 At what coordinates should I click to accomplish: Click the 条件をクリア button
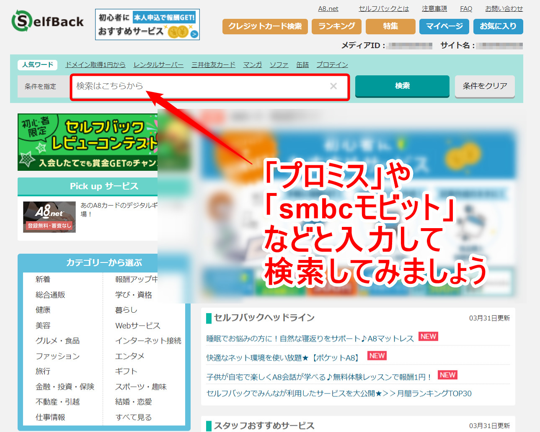pos(485,86)
